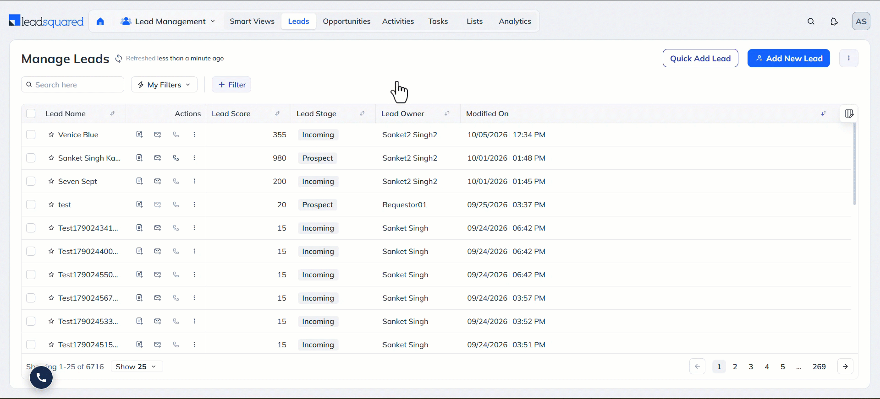This screenshot has height=399, width=880.
Task: Check the Seven Sept row checkbox
Action: [31, 181]
